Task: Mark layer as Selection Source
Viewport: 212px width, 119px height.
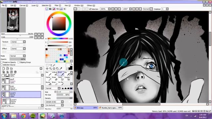Action: pyautogui.click(x=2, y=65)
